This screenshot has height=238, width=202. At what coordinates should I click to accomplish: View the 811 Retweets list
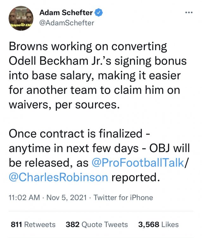coord(33,224)
